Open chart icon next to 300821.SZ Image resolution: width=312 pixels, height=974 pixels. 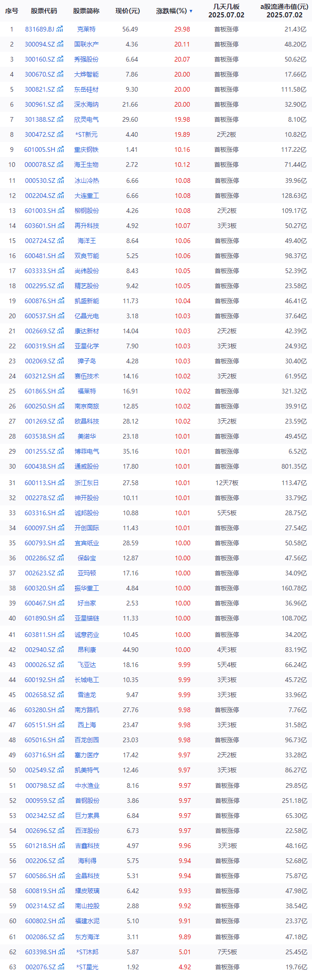60,89
